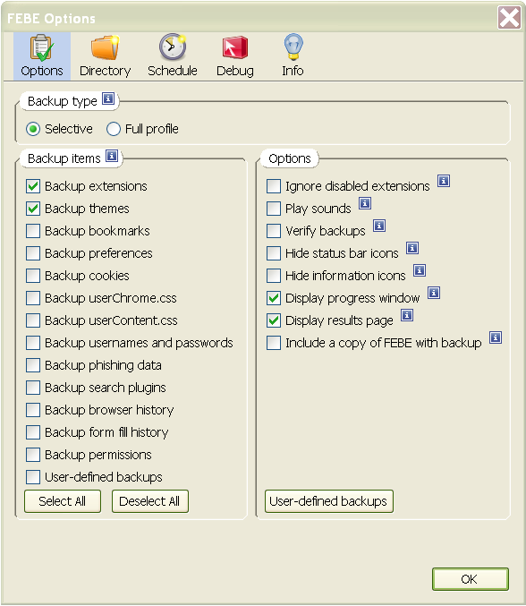Click info icon beside Display progress window
Screen dimensions: 526x606
coord(434,293)
